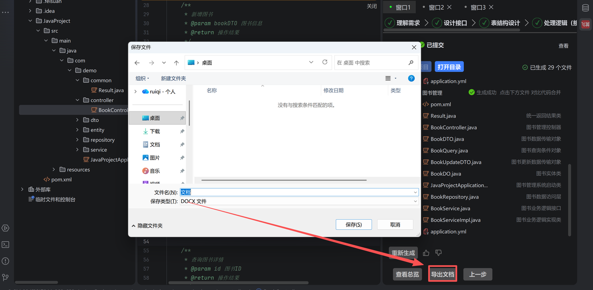Click the 文件名 input field
This screenshot has height=290, width=593.
click(296, 192)
